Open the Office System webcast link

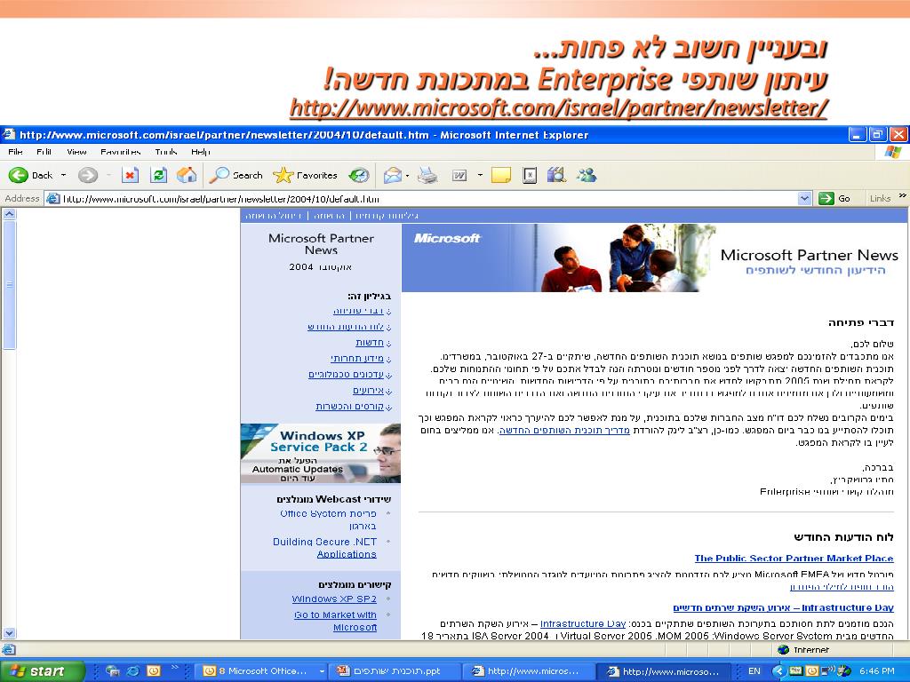(328, 519)
